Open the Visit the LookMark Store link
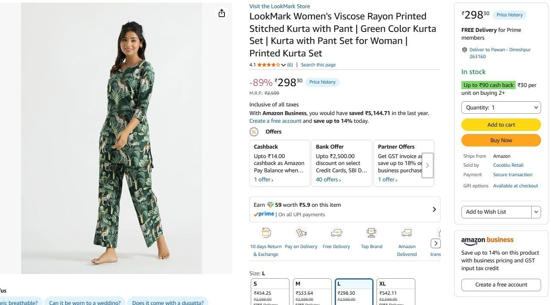 click(280, 6)
